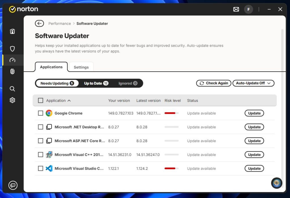Sort by the Application column arrow

click(69, 101)
